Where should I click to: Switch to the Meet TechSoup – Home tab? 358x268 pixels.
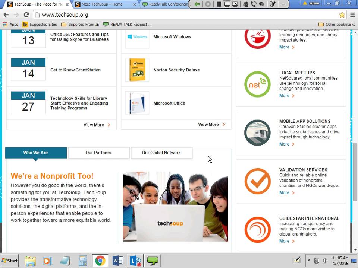102,4
